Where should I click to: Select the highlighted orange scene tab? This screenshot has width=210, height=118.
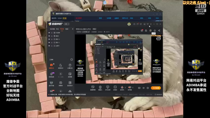(x=62, y=29)
